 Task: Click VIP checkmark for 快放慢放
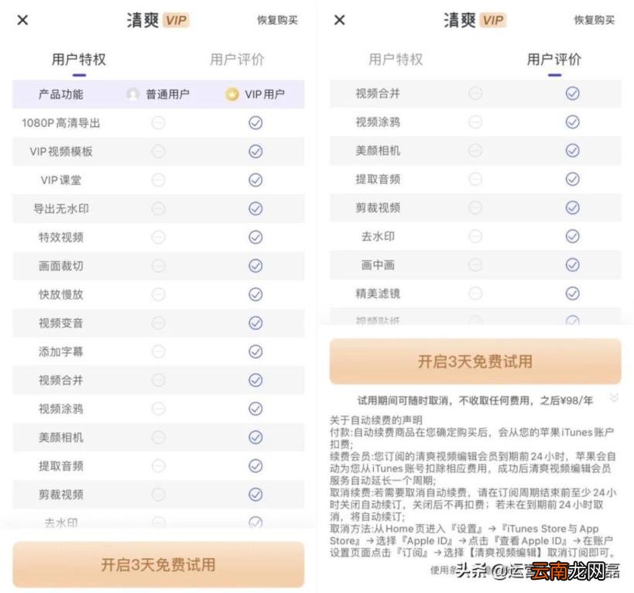255,294
